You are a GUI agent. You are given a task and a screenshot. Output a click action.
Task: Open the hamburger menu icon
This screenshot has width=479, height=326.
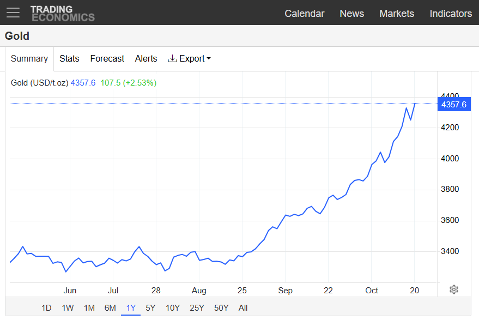13,13
